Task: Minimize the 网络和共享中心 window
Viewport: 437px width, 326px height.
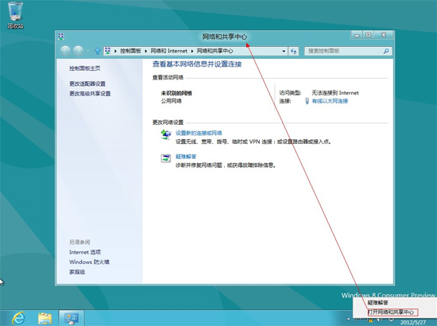Action: pyautogui.click(x=357, y=35)
